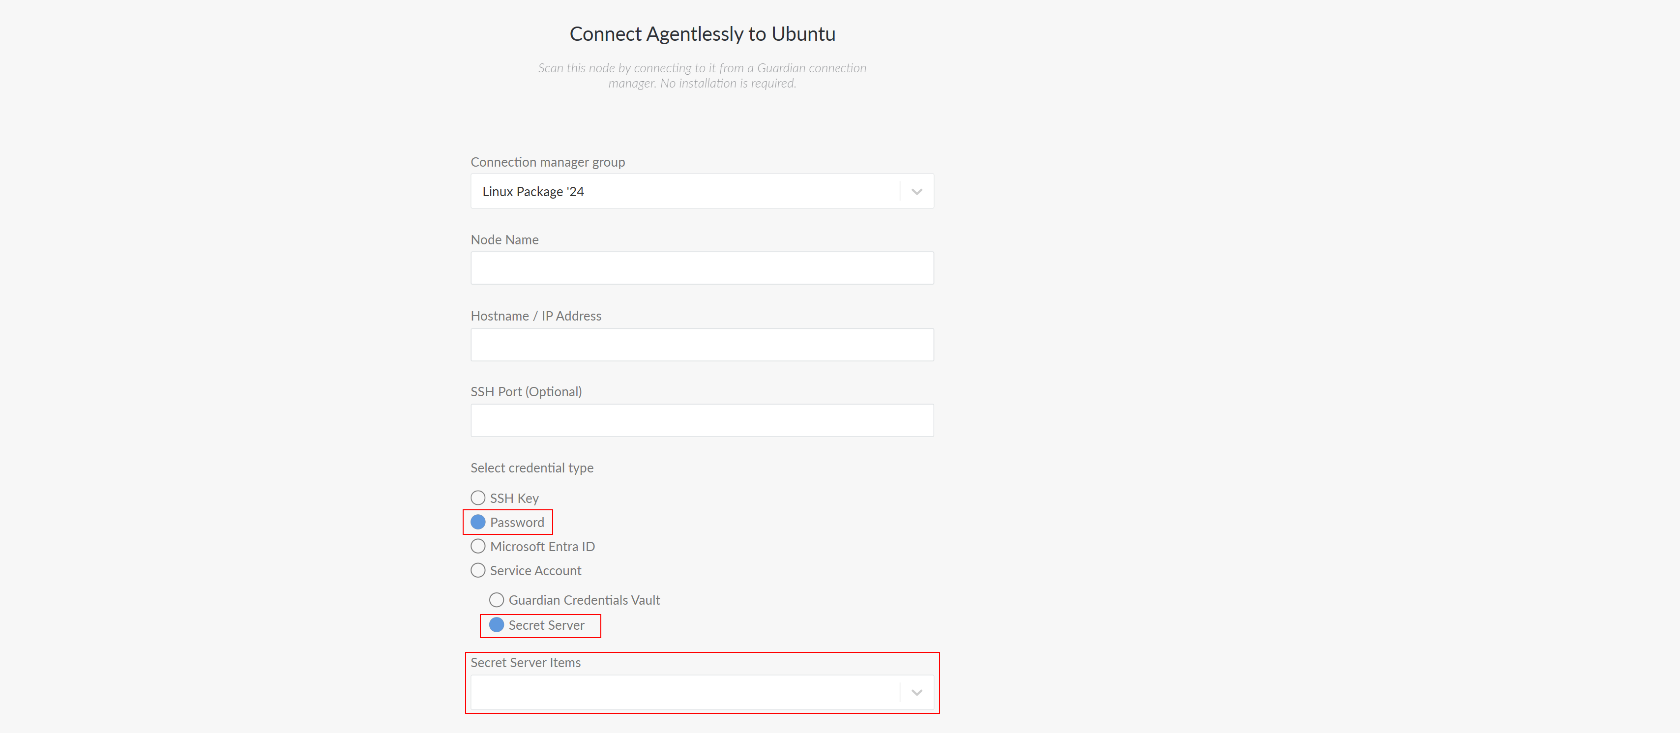Open the Secret Server Items dropdown

point(702,693)
